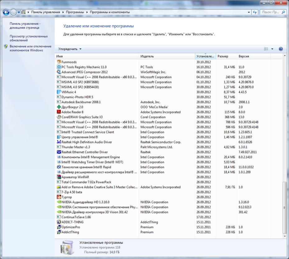Image resolution: width=289 pixels, height=259 pixels.
Task: Click the Программы и компоненты breadcrumb
Action: 110,12
